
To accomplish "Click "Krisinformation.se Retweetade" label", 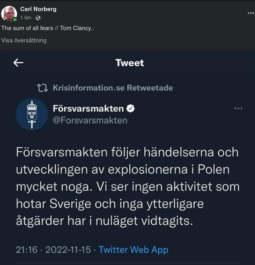I will pyautogui.click(x=113, y=88).
